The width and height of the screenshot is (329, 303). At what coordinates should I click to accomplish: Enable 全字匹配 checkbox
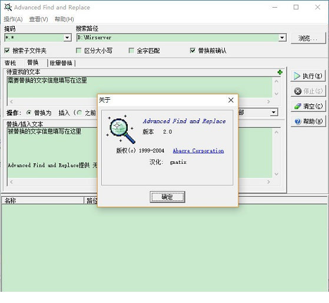pos(131,51)
